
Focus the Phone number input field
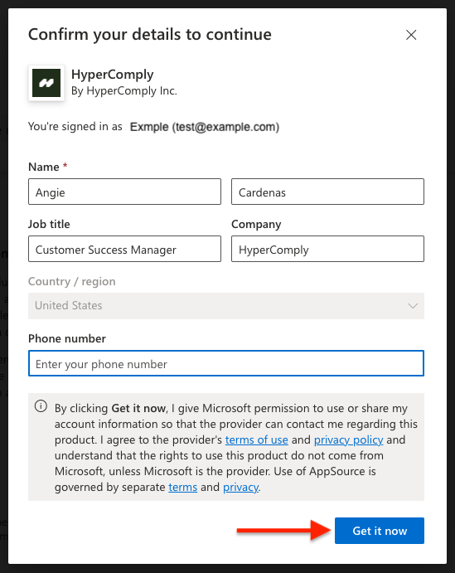tap(226, 363)
